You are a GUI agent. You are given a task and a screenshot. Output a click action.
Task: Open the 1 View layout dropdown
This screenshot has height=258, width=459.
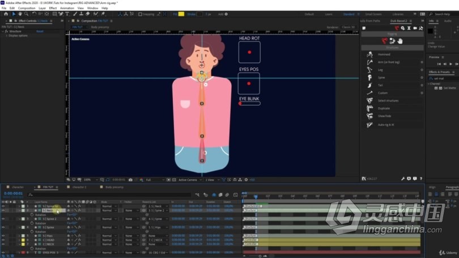(x=212, y=180)
